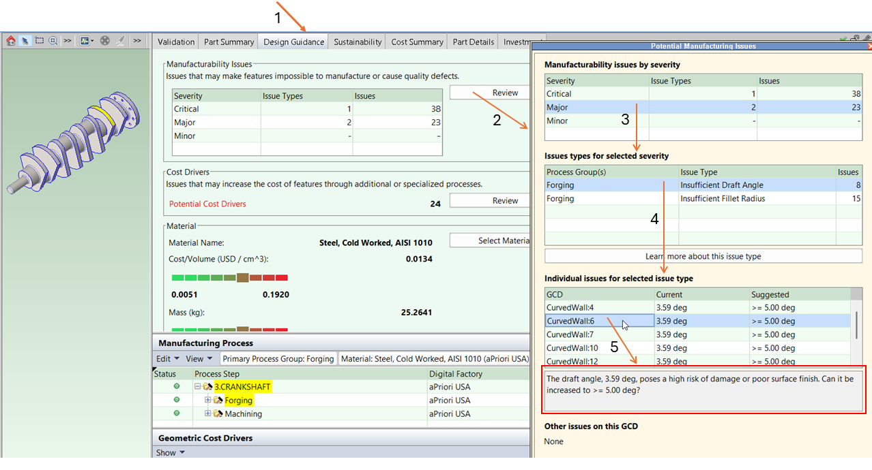
Task: Click the zoom-to-fit magnifier icon
Action: coord(53,41)
